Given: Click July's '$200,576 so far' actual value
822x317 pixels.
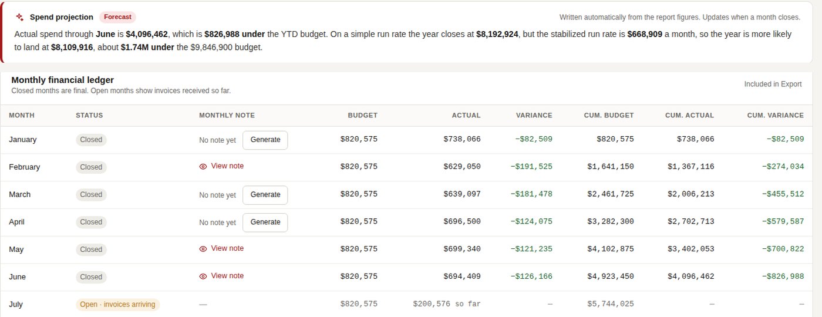Looking at the screenshot, I should pyautogui.click(x=447, y=304).
